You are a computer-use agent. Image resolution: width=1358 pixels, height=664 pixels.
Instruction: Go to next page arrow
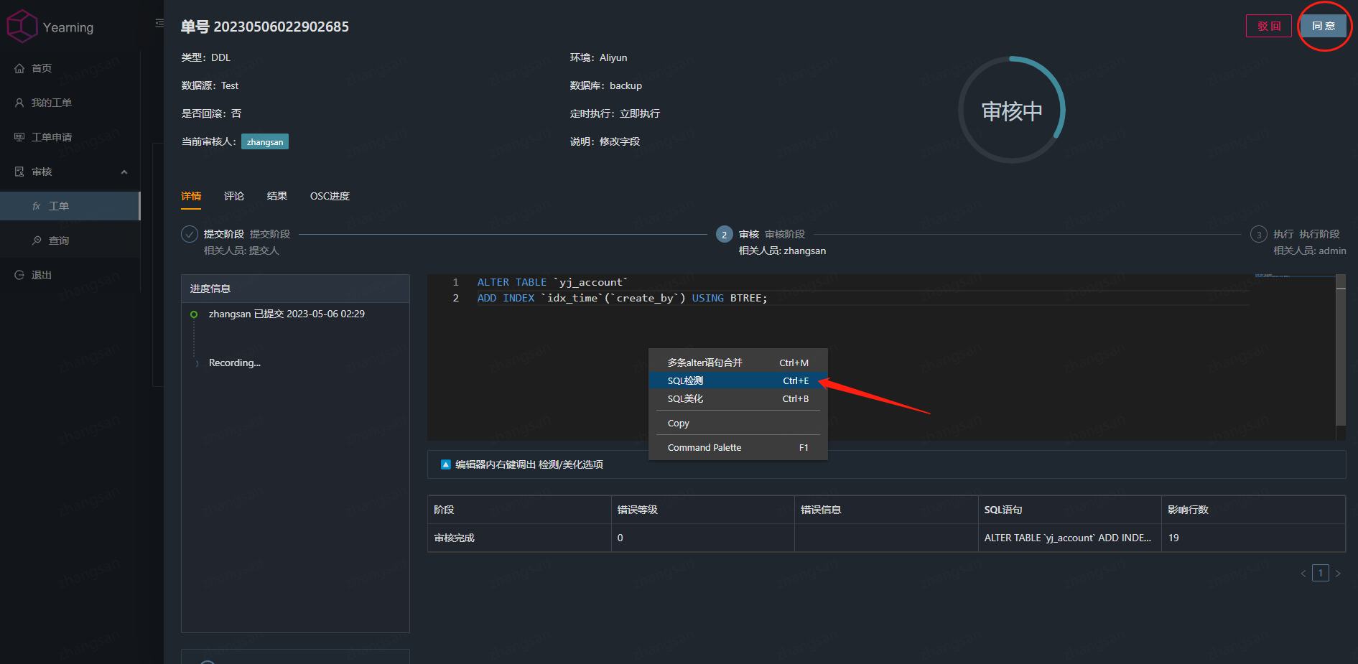(x=1338, y=573)
